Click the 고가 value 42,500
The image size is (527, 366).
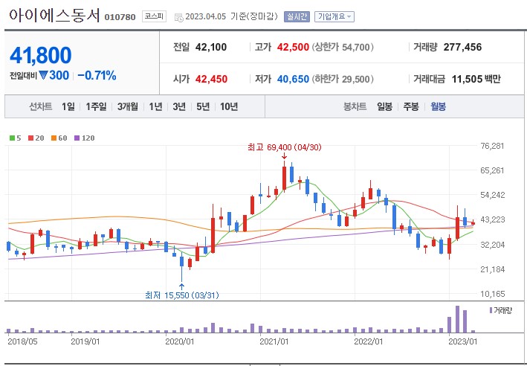293,47
